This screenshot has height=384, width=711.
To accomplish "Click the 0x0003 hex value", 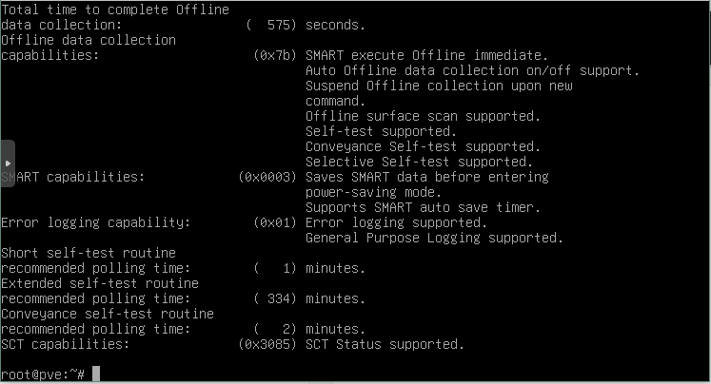I will pos(267,177).
